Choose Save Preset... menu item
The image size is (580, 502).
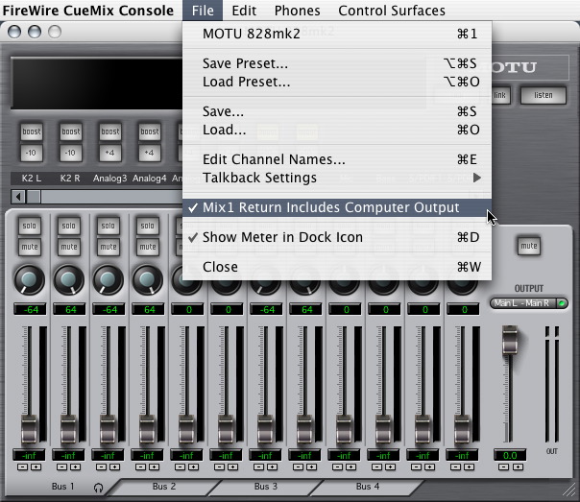(337, 63)
